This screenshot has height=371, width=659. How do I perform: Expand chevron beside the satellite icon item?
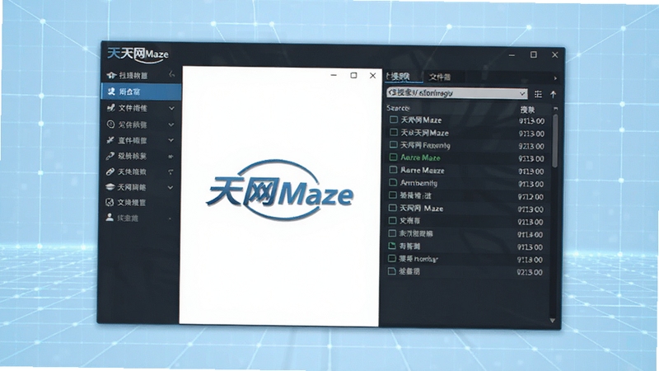[171, 140]
